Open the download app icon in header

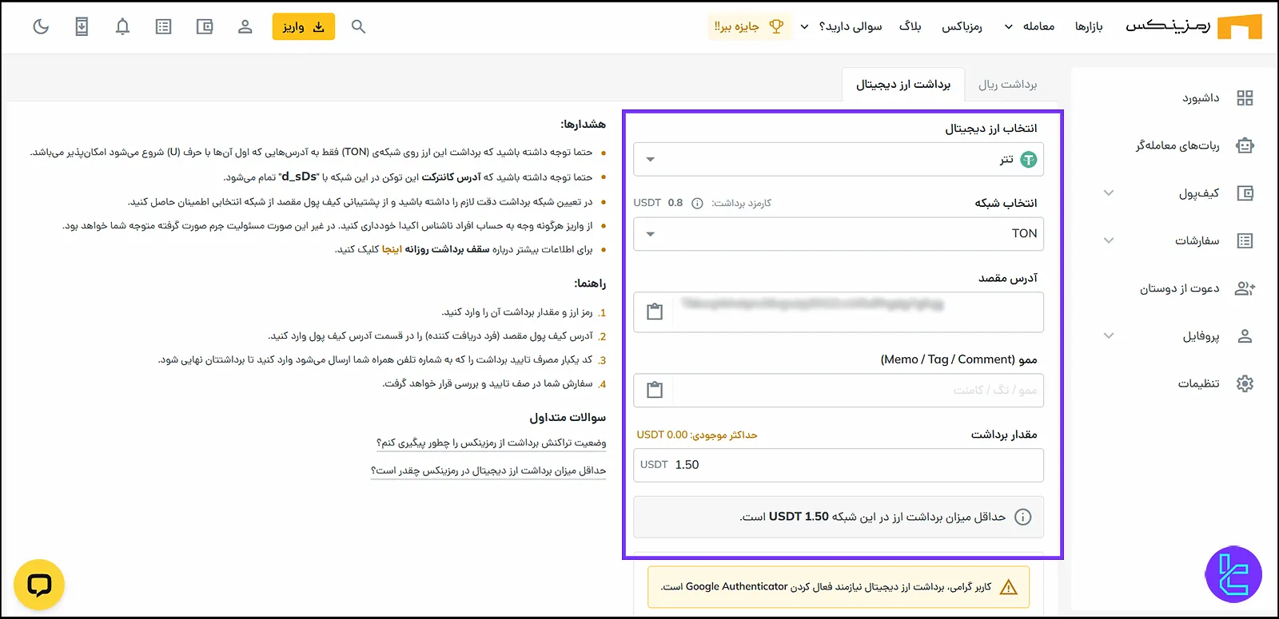coord(82,27)
